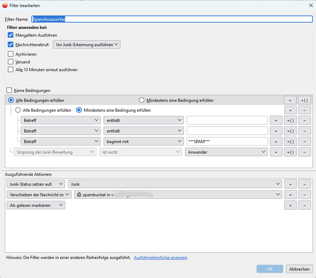
Task: Remove the ***SPAM*** condition with its minus button
Action: click(x=304, y=142)
